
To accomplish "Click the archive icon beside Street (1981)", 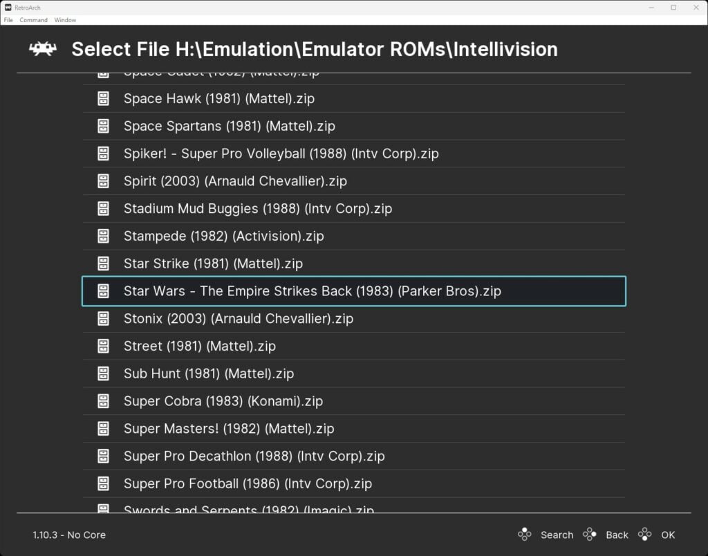I will (x=104, y=346).
